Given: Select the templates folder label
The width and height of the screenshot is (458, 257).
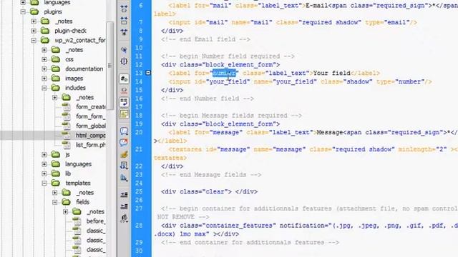Looking at the screenshot, I should click(78, 183).
